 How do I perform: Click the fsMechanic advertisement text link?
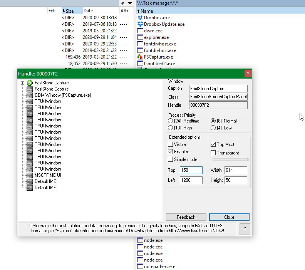127,228
